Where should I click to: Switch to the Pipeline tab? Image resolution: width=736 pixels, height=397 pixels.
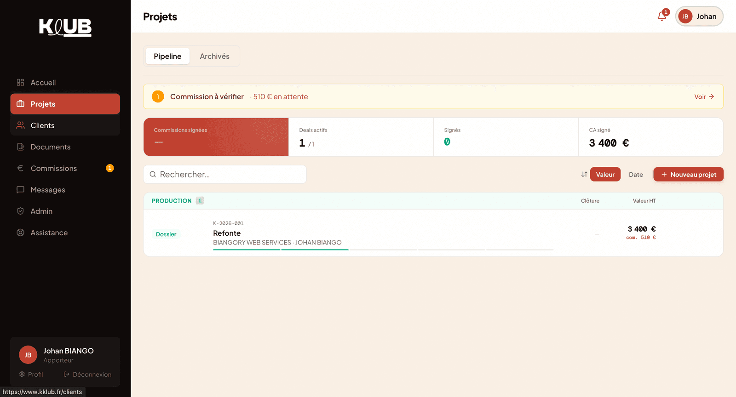pyautogui.click(x=167, y=56)
